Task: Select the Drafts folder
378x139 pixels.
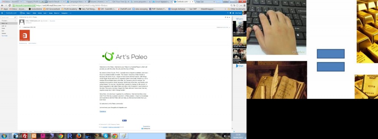Action: point(3,28)
